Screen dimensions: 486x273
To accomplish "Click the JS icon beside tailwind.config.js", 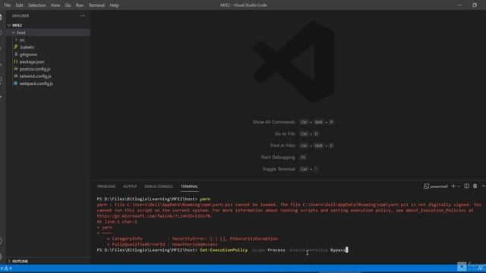I will coord(15,76).
